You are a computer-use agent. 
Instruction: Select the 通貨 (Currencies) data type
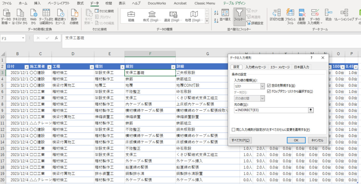pyautogui.click(x=173, y=16)
